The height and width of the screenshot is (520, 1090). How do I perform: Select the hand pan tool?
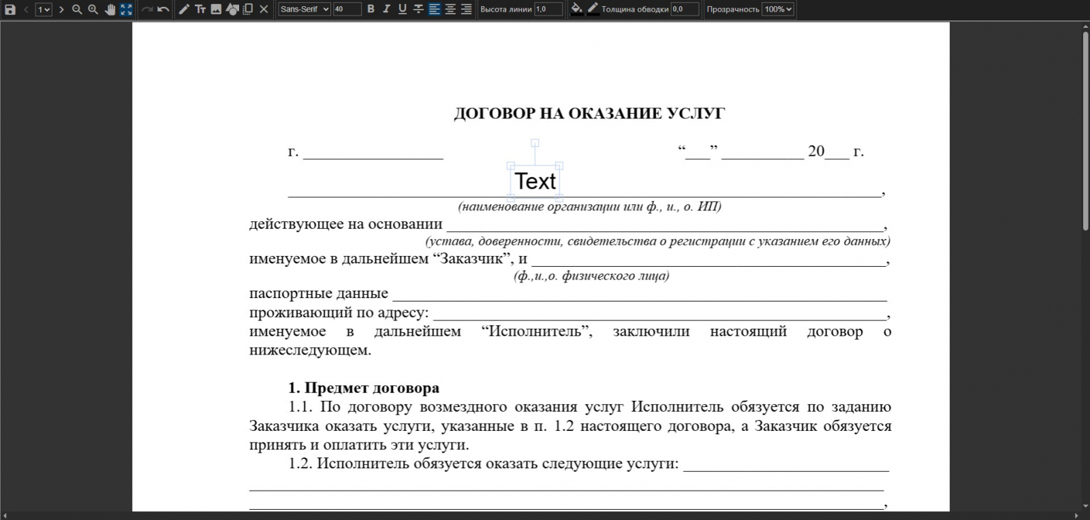point(110,10)
